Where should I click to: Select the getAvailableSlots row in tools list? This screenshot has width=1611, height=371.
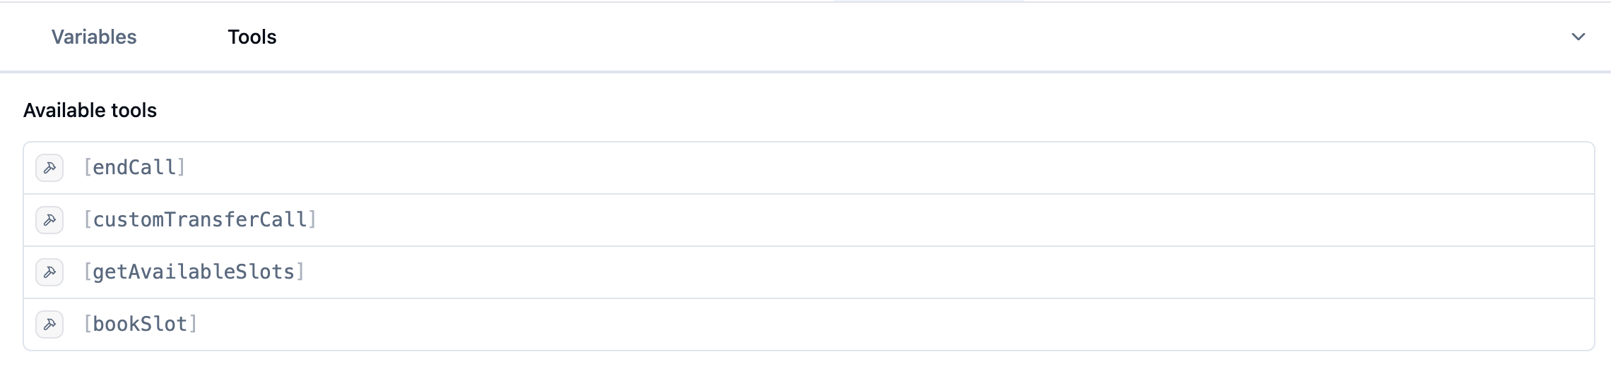[x=809, y=272]
